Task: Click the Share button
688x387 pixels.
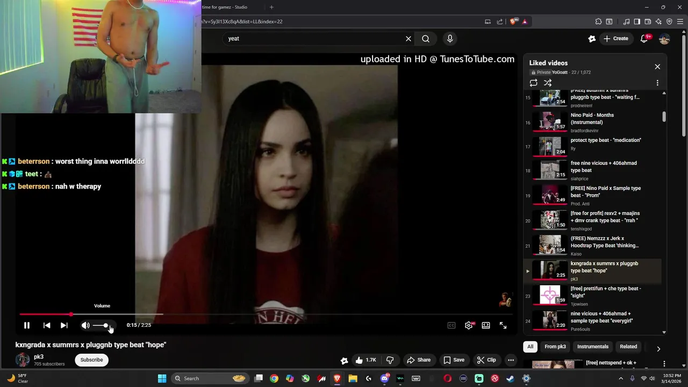Action: pos(419,360)
